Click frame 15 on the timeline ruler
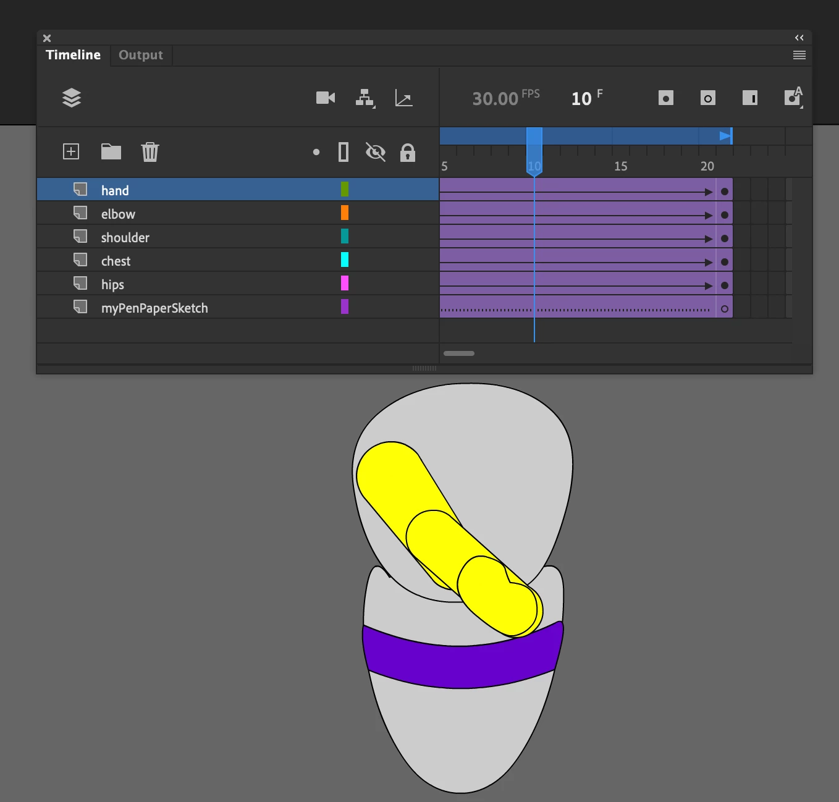This screenshot has height=802, width=839. tap(621, 166)
